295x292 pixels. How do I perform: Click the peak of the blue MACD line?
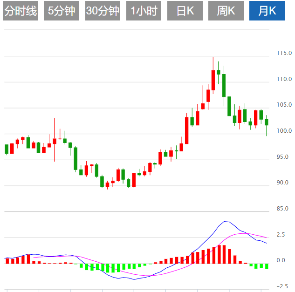226,221
